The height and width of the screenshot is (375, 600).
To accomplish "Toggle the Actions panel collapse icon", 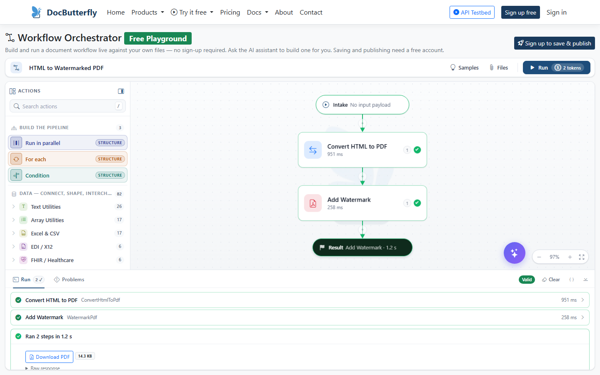I will [x=121, y=91].
